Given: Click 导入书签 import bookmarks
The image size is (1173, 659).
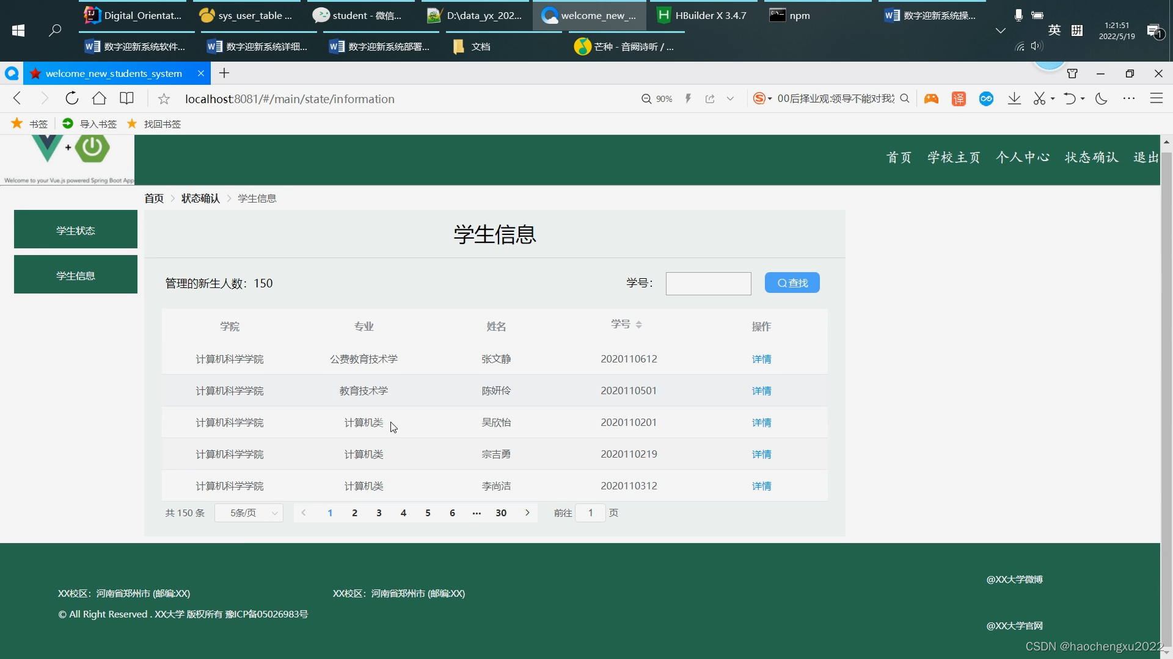Looking at the screenshot, I should (x=89, y=124).
